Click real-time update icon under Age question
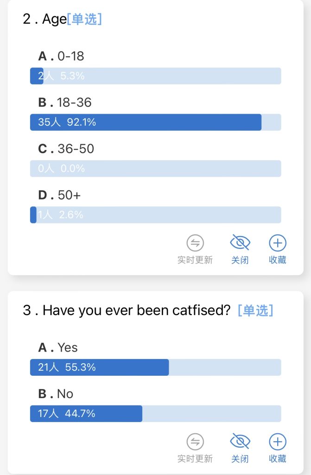Screen dimensions: 311x475 coord(195,243)
